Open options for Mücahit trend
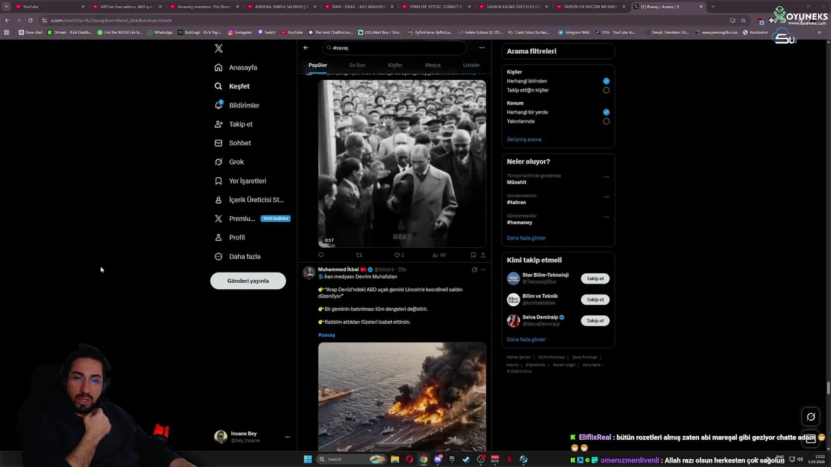Viewport: 831px width, 467px height. tap(606, 176)
